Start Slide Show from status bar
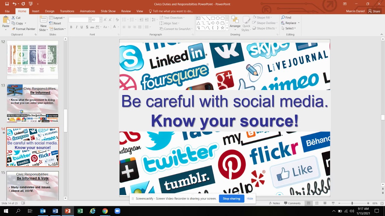385x216 pixels. (333, 203)
